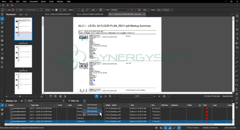The width and height of the screenshot is (240, 130).
Task: Open the Properties gear panel in left sidebar
Action: click(x=2, y=40)
